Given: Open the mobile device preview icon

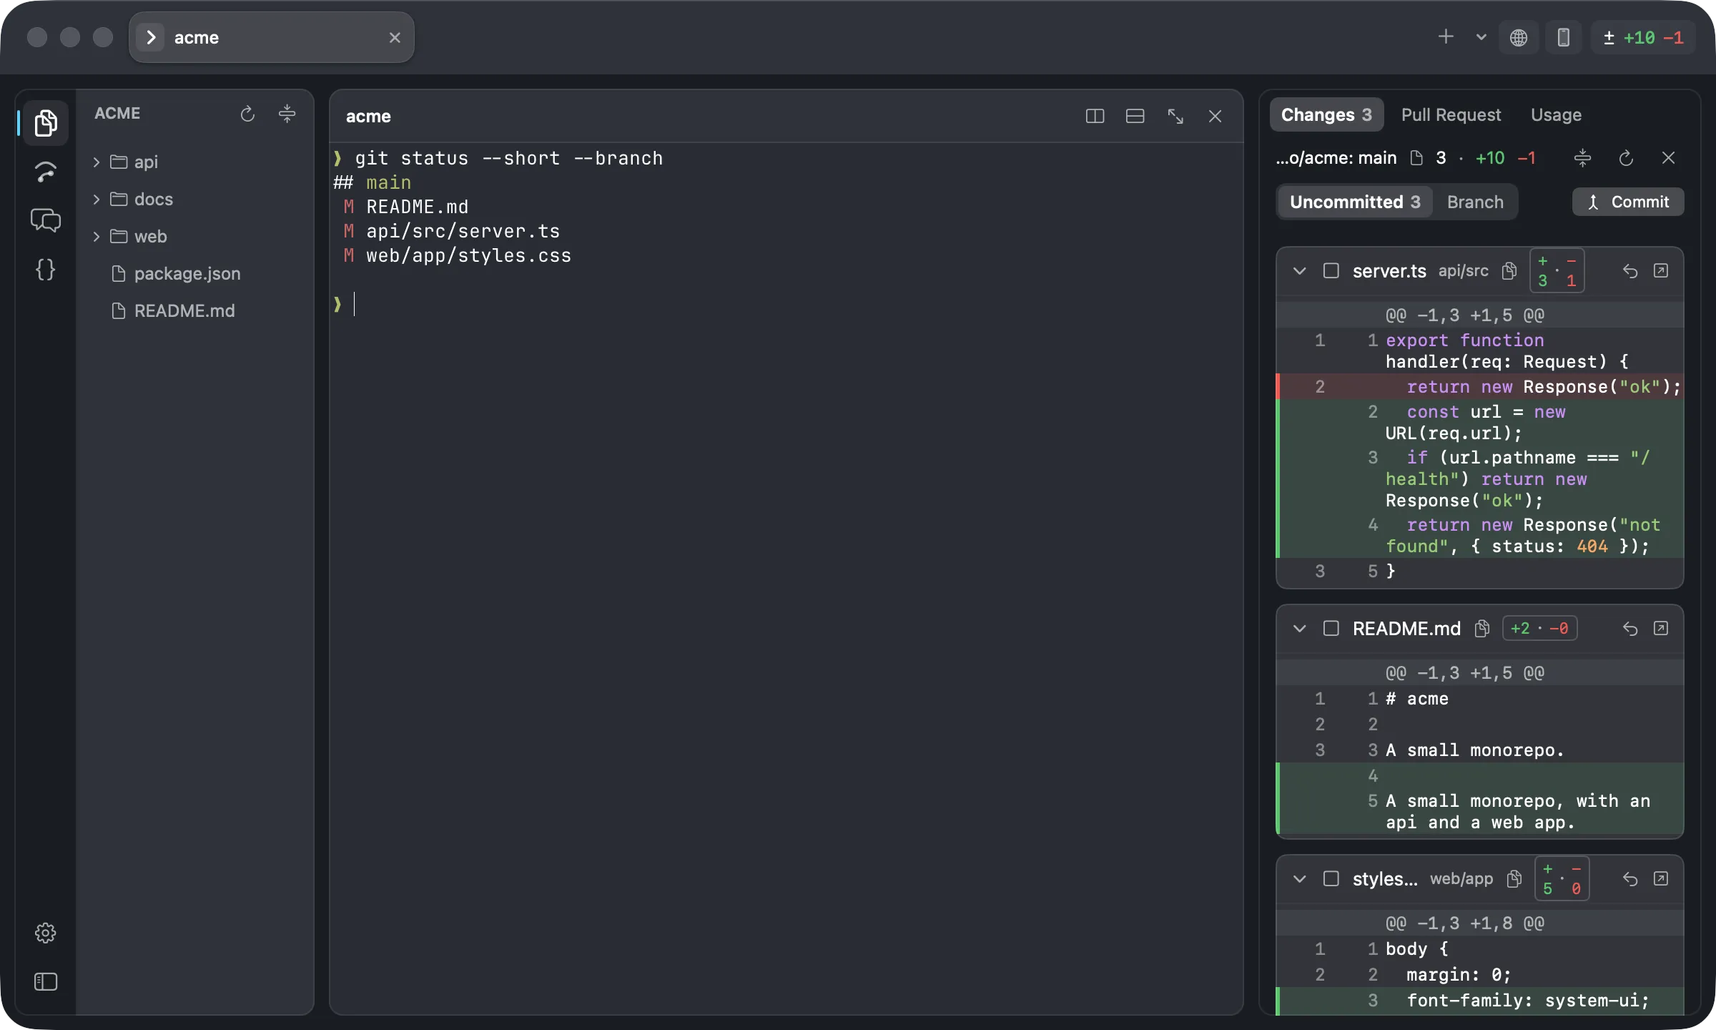Looking at the screenshot, I should coord(1564,37).
